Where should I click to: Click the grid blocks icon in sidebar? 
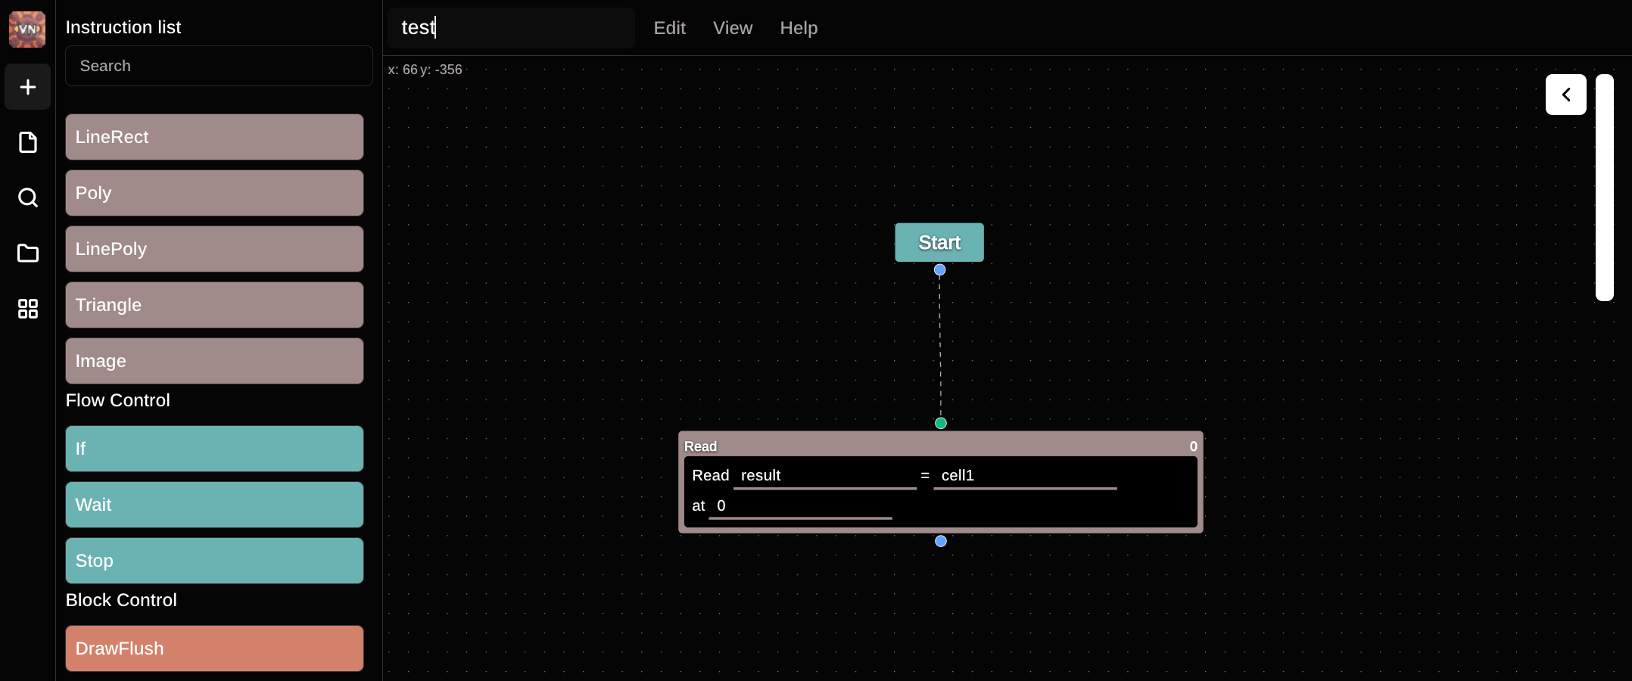click(x=28, y=308)
